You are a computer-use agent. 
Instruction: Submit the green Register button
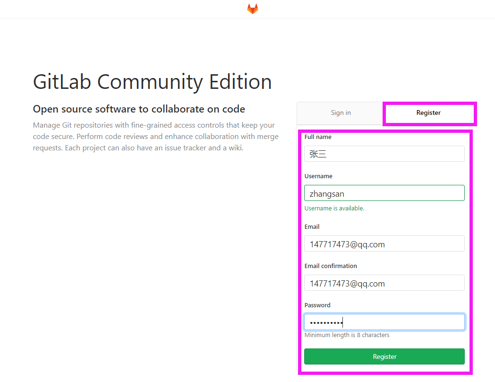pos(384,356)
